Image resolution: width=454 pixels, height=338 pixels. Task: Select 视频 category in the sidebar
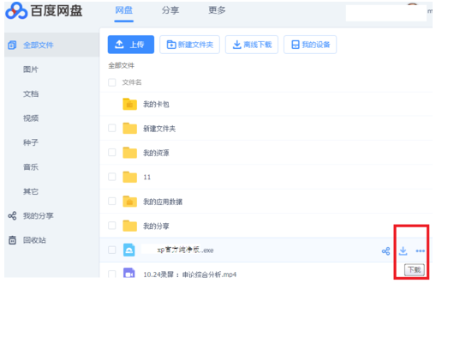[x=31, y=118]
